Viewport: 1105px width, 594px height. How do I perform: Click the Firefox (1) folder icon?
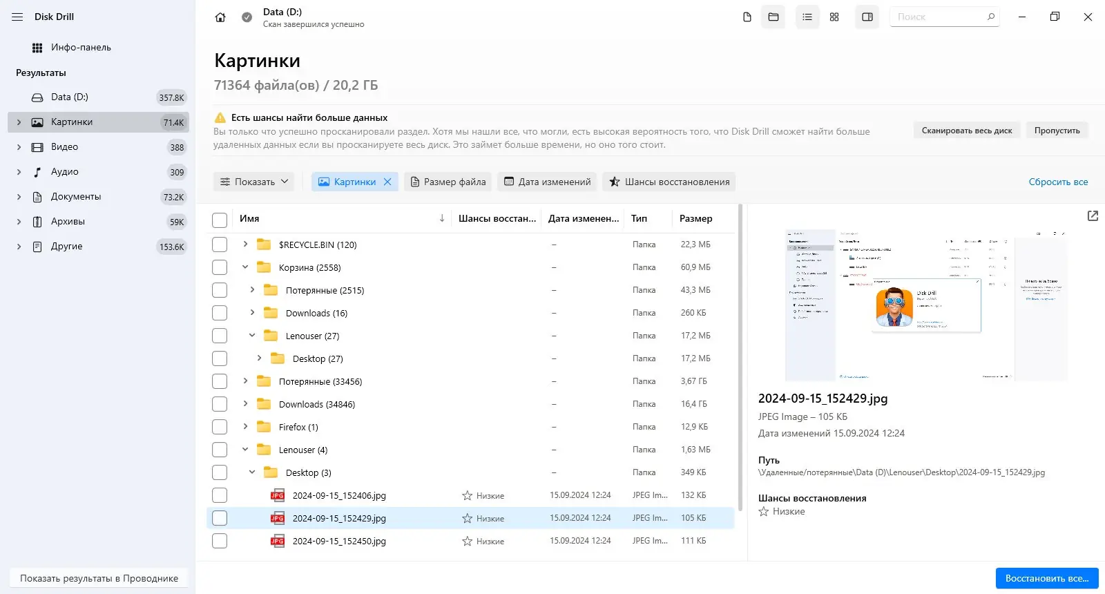264,427
